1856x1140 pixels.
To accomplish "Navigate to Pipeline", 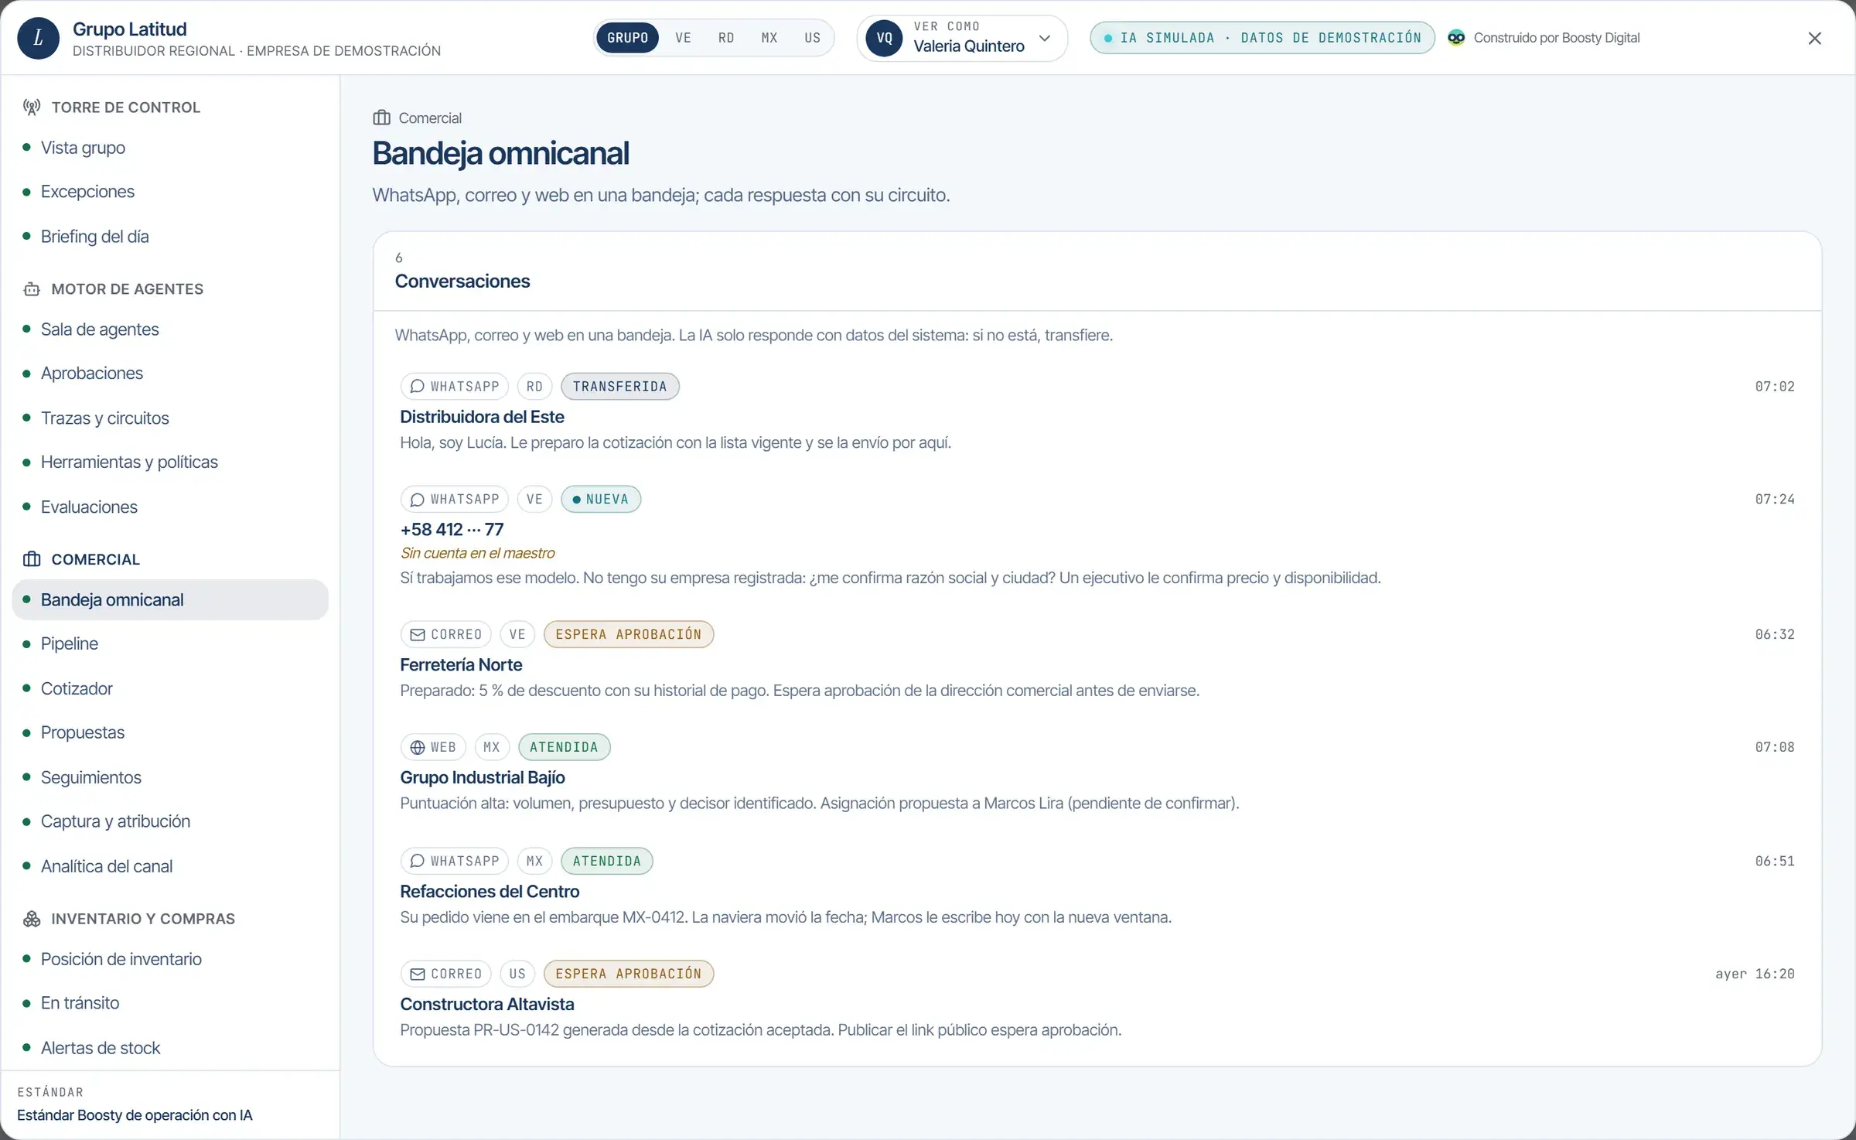I will point(170,643).
